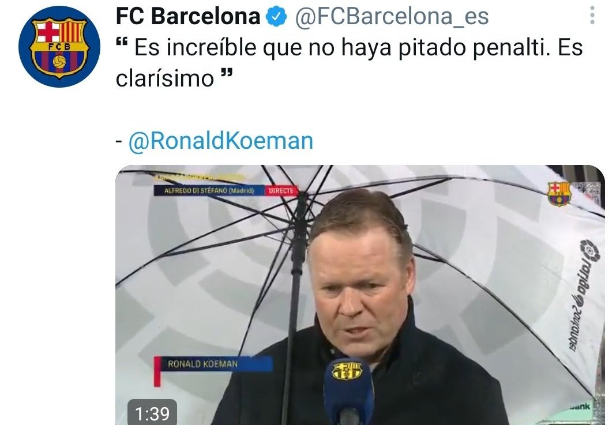Image resolution: width=616 pixels, height=425 pixels.
Task: Click the closing quotation mark after clarísimo
Action: 227,73
